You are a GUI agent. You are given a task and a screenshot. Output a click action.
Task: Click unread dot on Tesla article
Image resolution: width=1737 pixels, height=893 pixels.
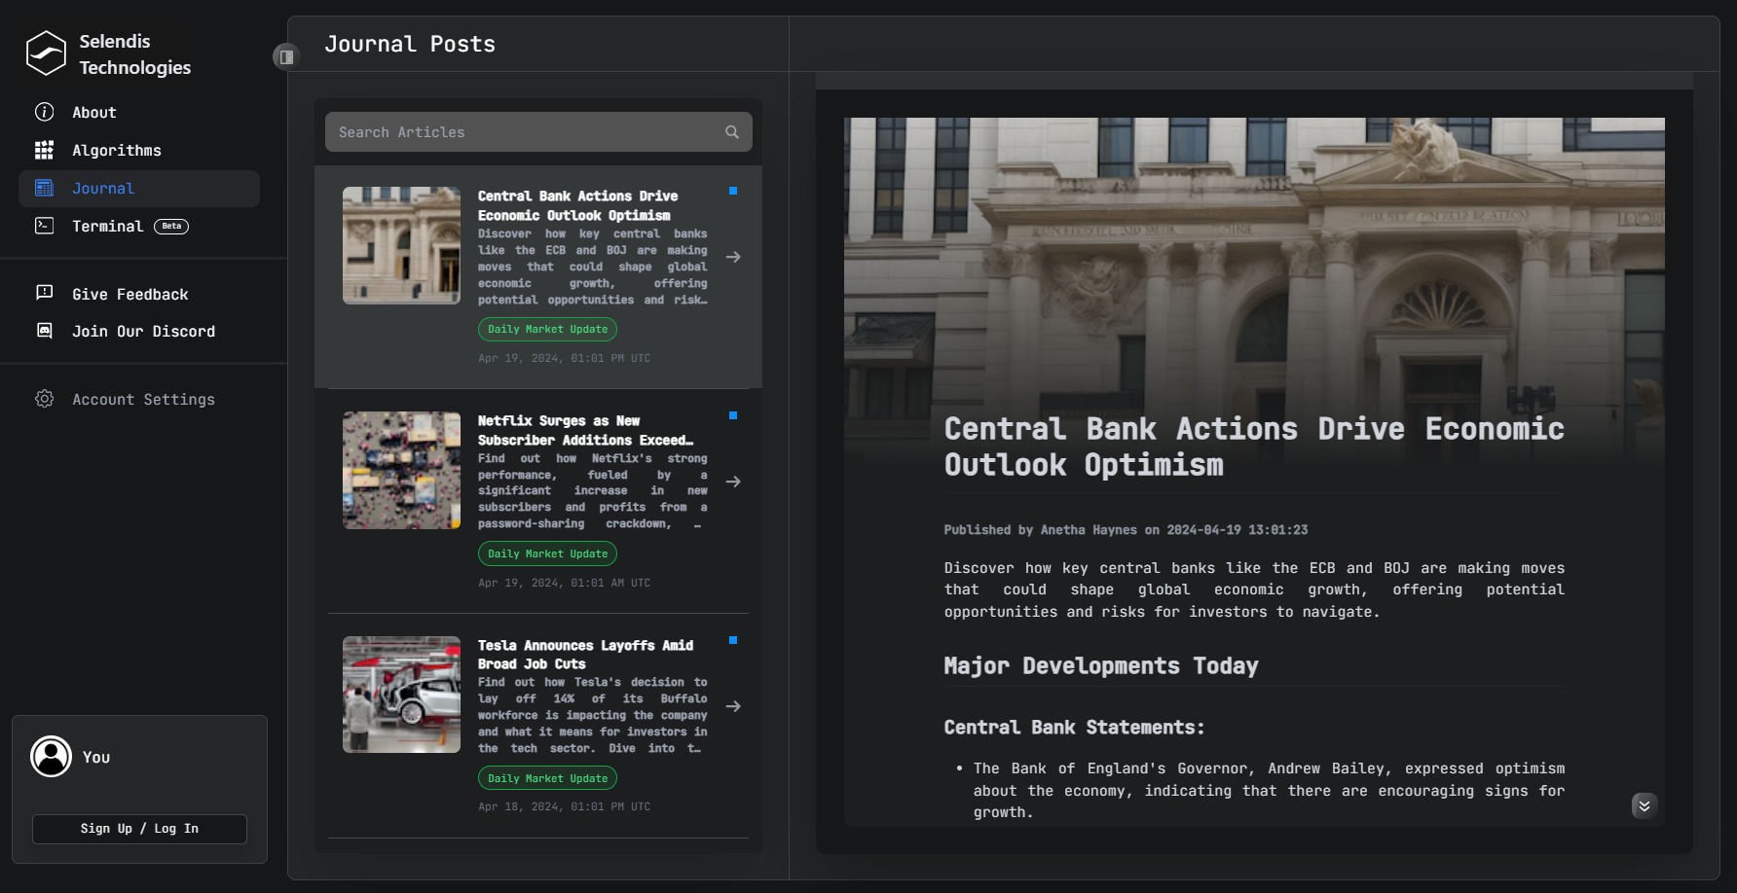pos(733,640)
